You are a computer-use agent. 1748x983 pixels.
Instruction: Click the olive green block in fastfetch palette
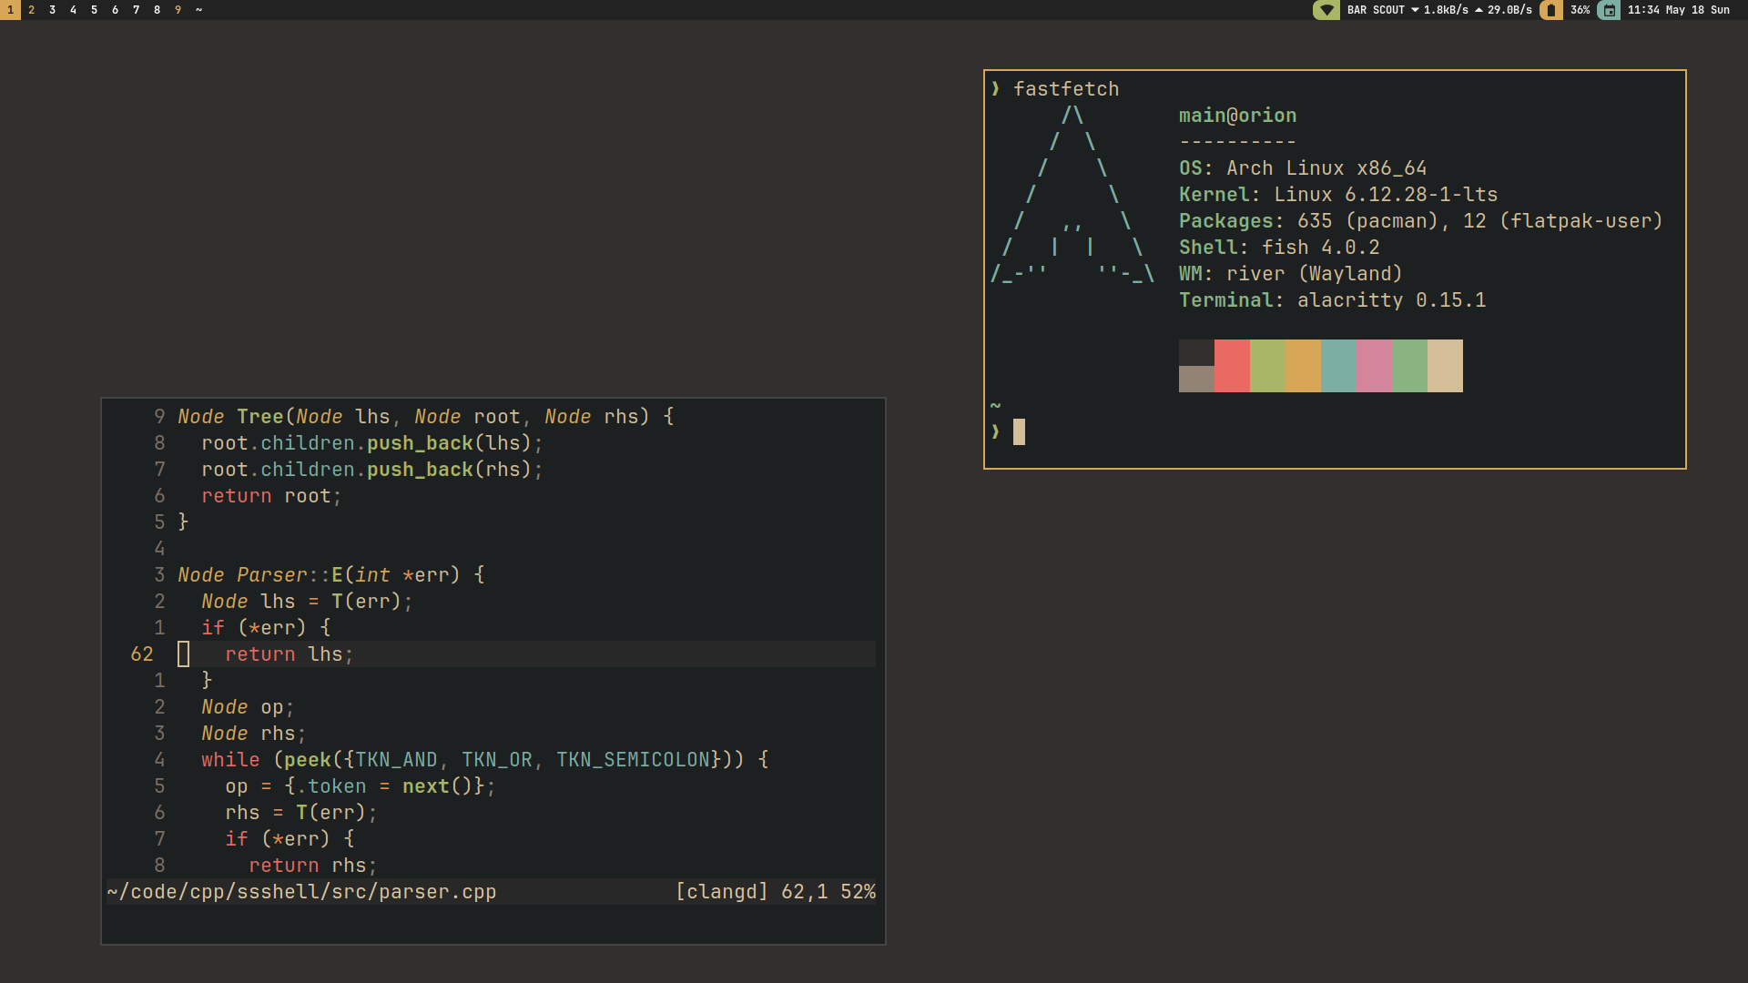click(x=1267, y=366)
